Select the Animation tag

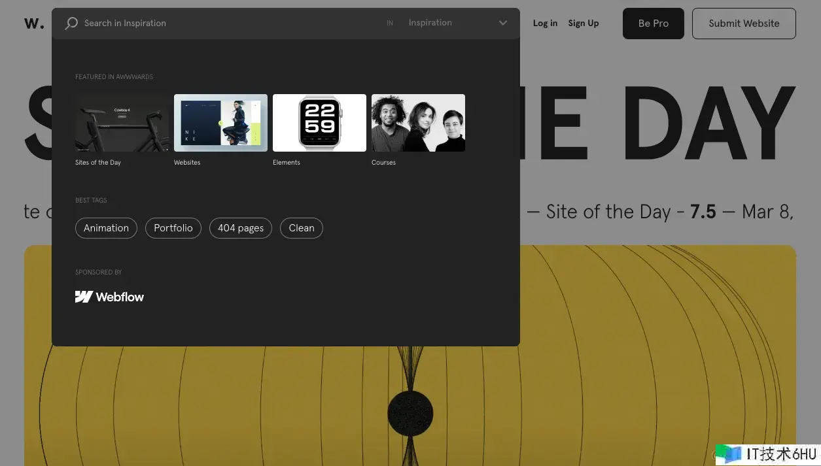point(106,228)
